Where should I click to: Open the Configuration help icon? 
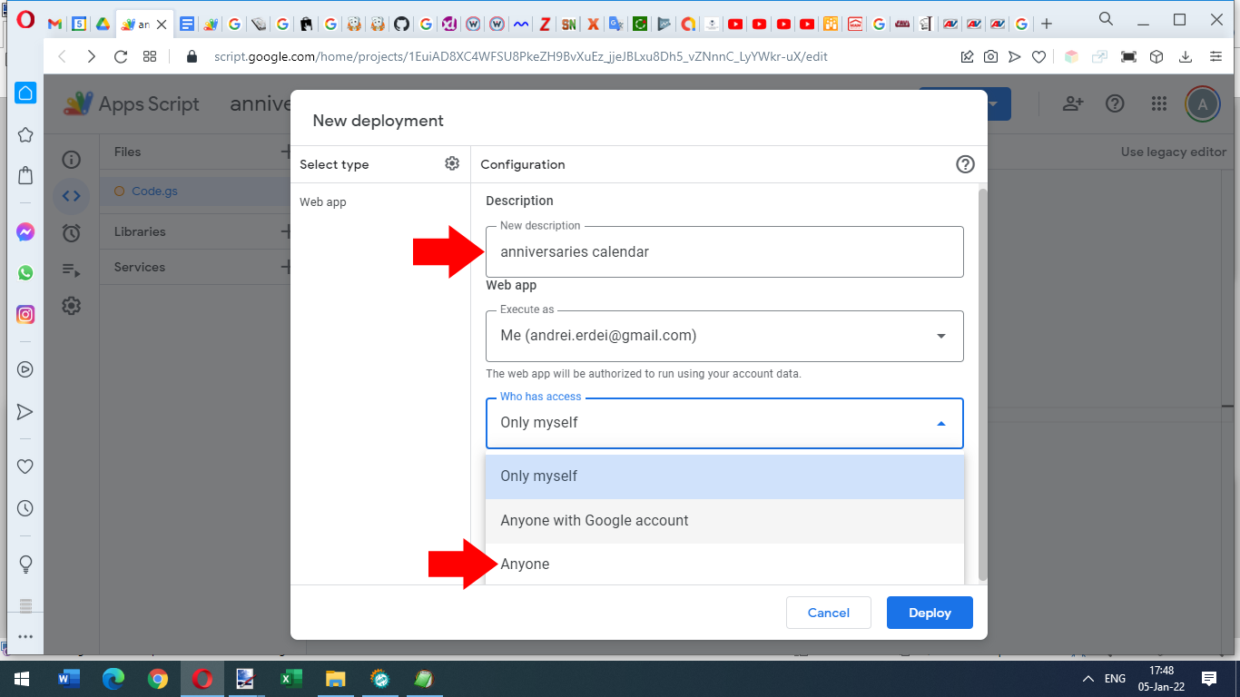(965, 164)
